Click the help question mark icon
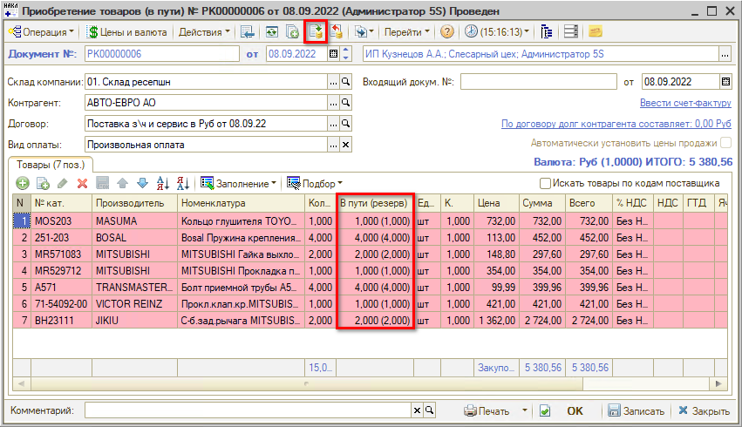742x427 pixels. click(x=446, y=32)
